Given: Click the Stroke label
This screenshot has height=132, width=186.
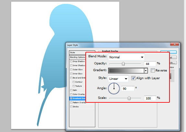Looking at the screenshot, I should pos(76,107).
